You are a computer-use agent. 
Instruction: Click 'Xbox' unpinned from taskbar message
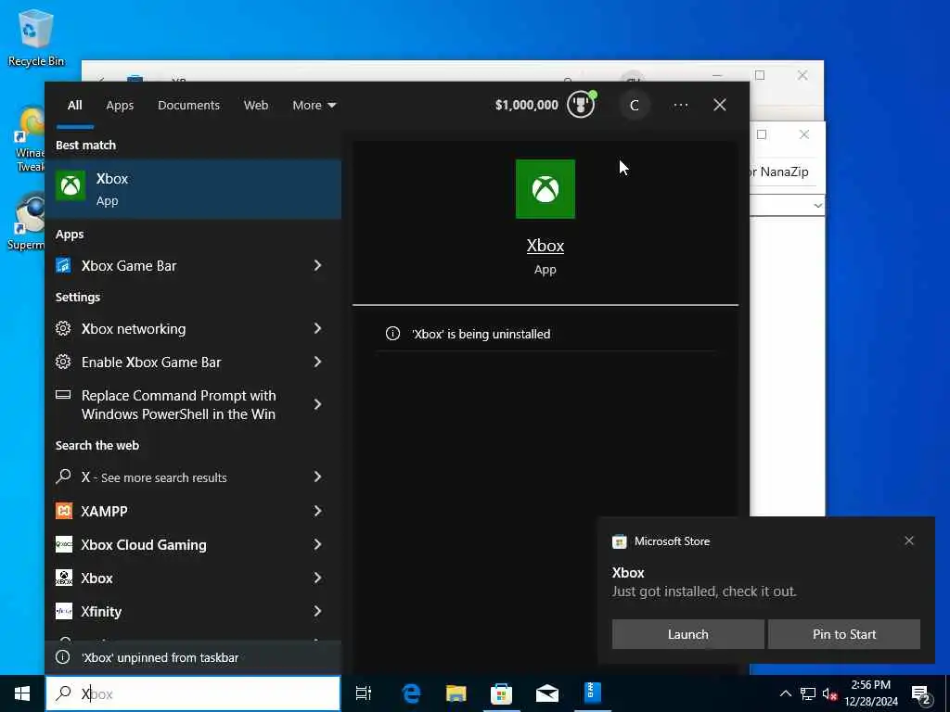160,657
